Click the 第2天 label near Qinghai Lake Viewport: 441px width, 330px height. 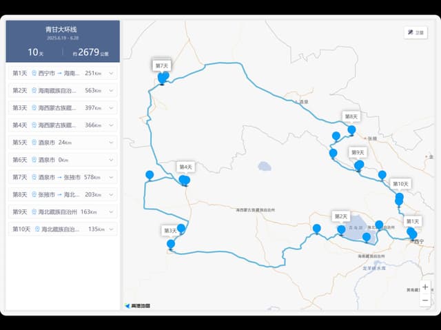pos(341,216)
